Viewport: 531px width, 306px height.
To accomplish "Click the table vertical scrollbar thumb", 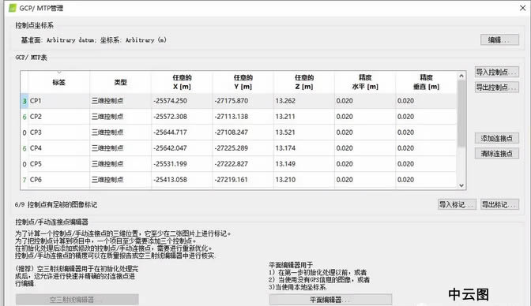I will pos(461,114).
